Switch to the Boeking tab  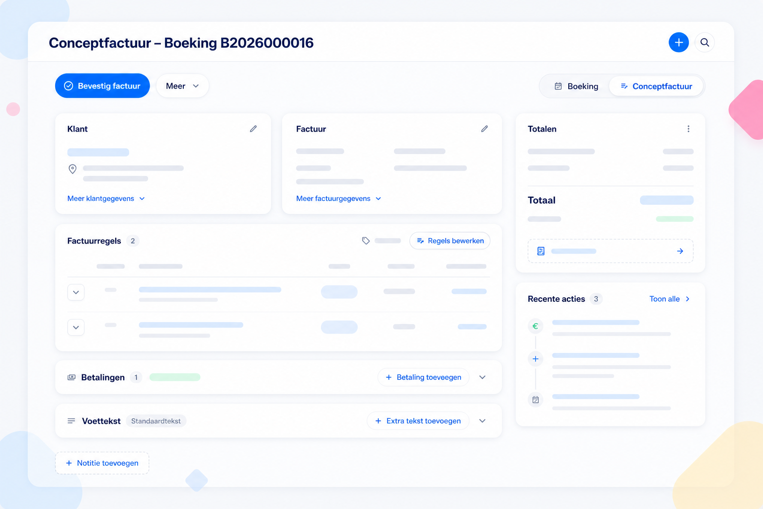[x=576, y=86]
